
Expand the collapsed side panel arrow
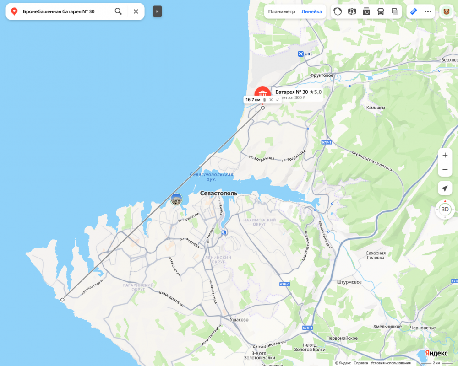pos(157,12)
